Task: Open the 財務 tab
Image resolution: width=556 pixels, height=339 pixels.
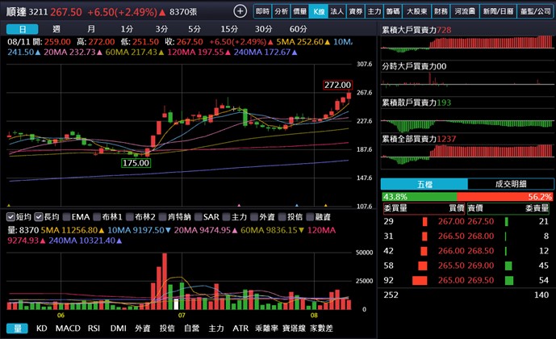Action: coord(441,11)
